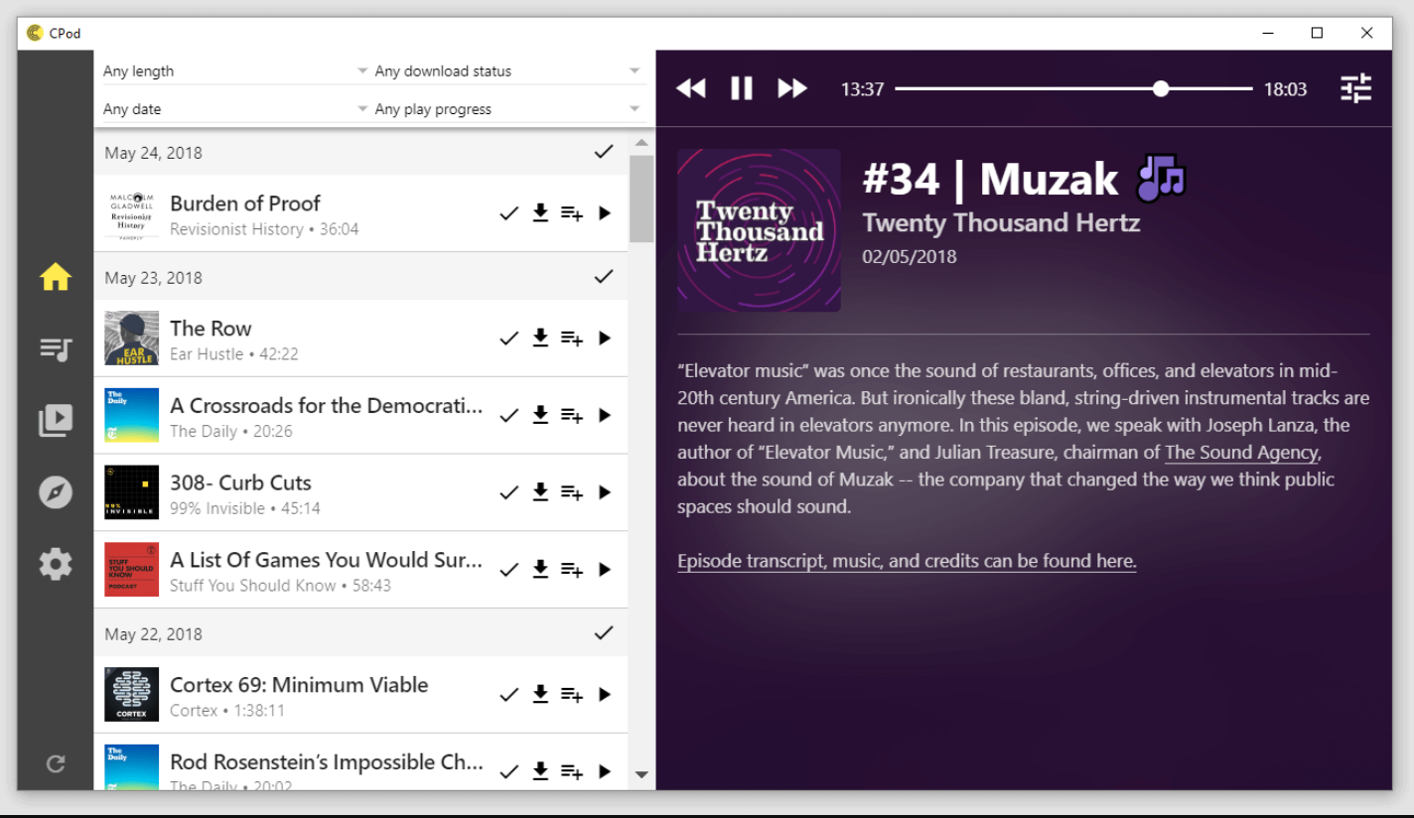Open the Explore compass icon
Viewport: 1414px width, 818px height.
[56, 492]
